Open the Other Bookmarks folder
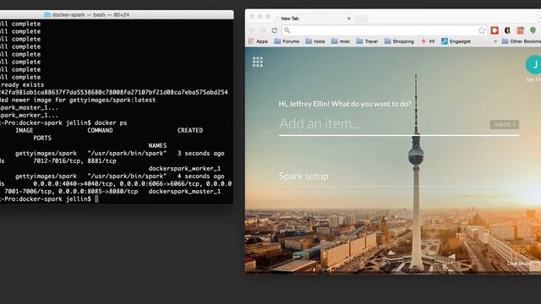541x304 pixels. (522, 41)
